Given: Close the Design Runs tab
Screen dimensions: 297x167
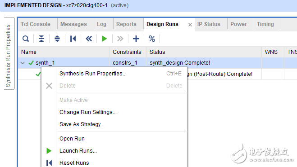Looking at the screenshot, I should click(x=190, y=25).
